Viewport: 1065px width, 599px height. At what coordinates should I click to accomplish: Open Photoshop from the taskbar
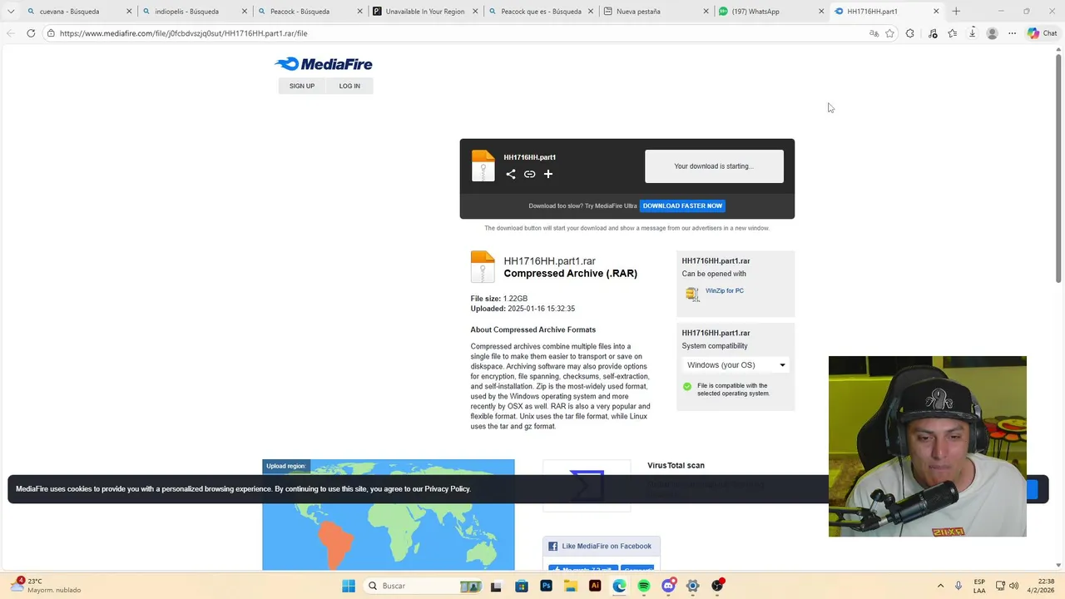tap(546, 586)
